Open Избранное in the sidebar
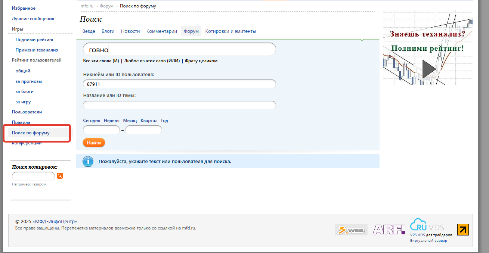489x253 pixels. click(24, 8)
